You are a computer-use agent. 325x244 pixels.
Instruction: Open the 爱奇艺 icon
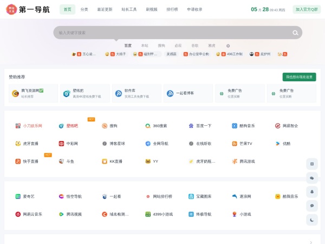pyautogui.click(x=18, y=196)
